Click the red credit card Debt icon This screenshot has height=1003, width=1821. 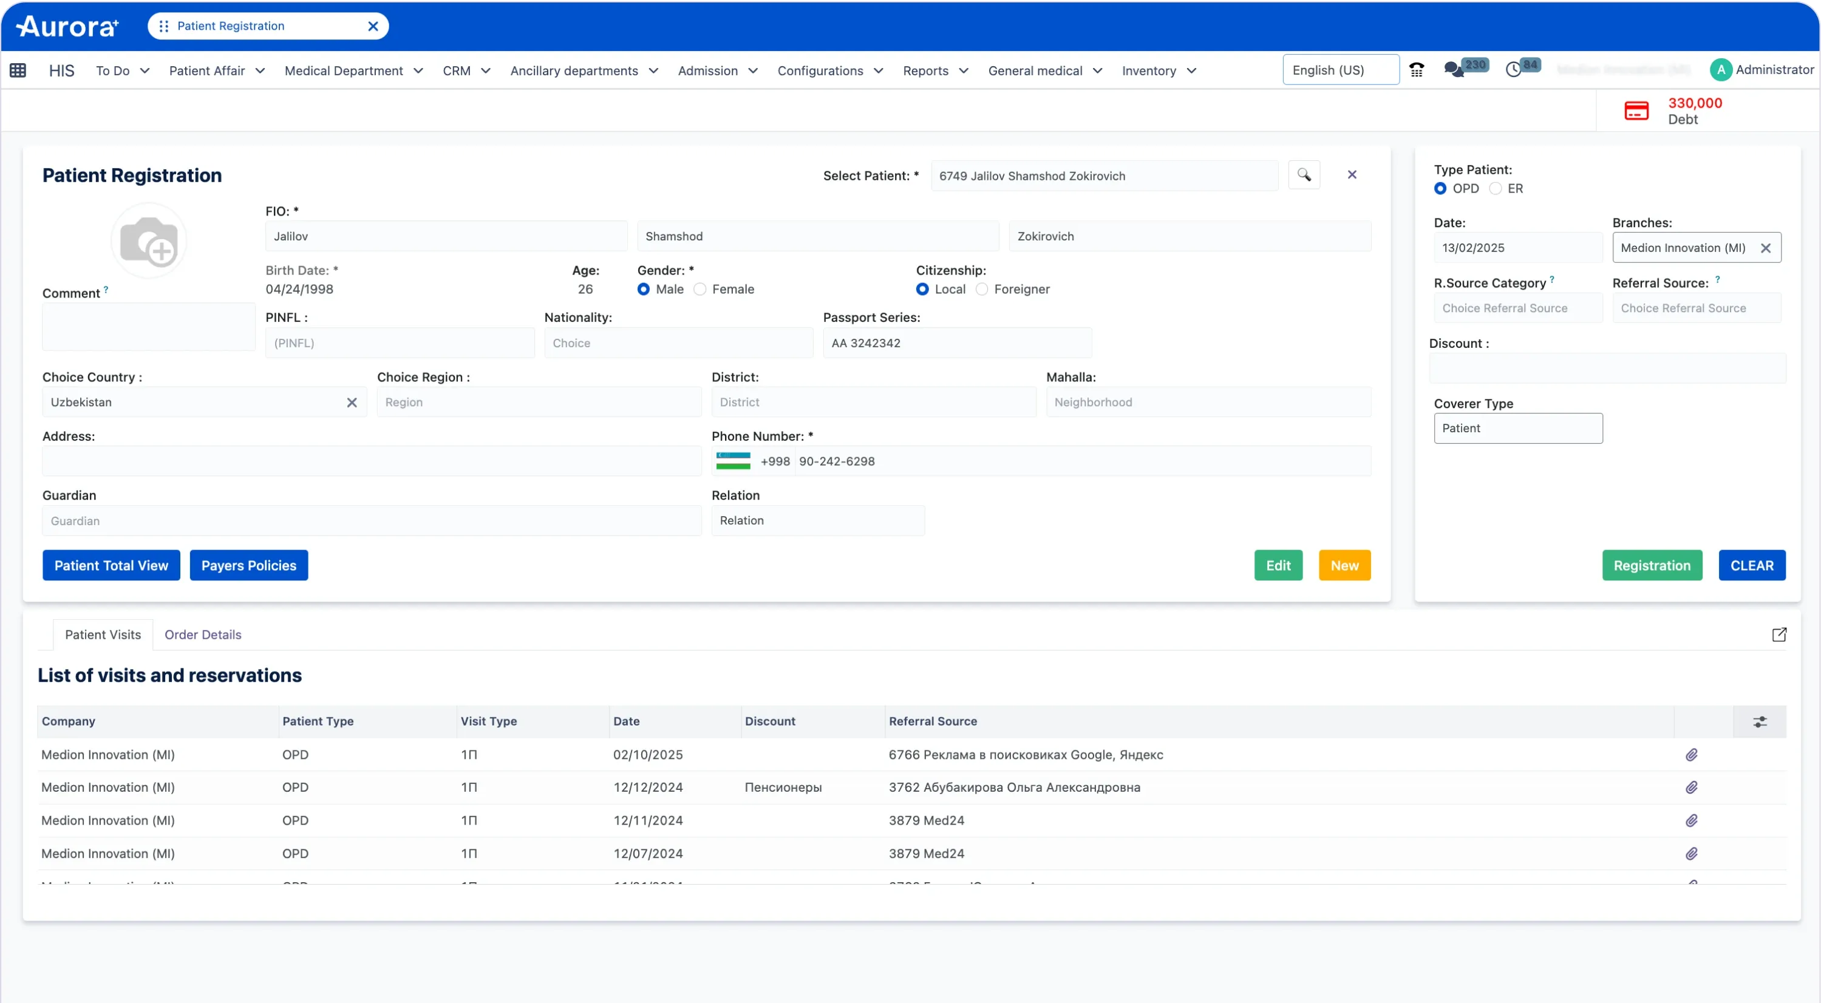(x=1637, y=111)
